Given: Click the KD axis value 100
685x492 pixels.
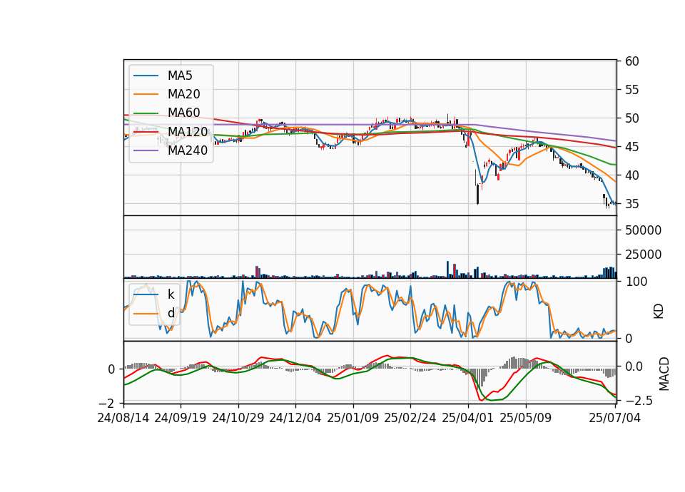Looking at the screenshot, I should pos(636,282).
